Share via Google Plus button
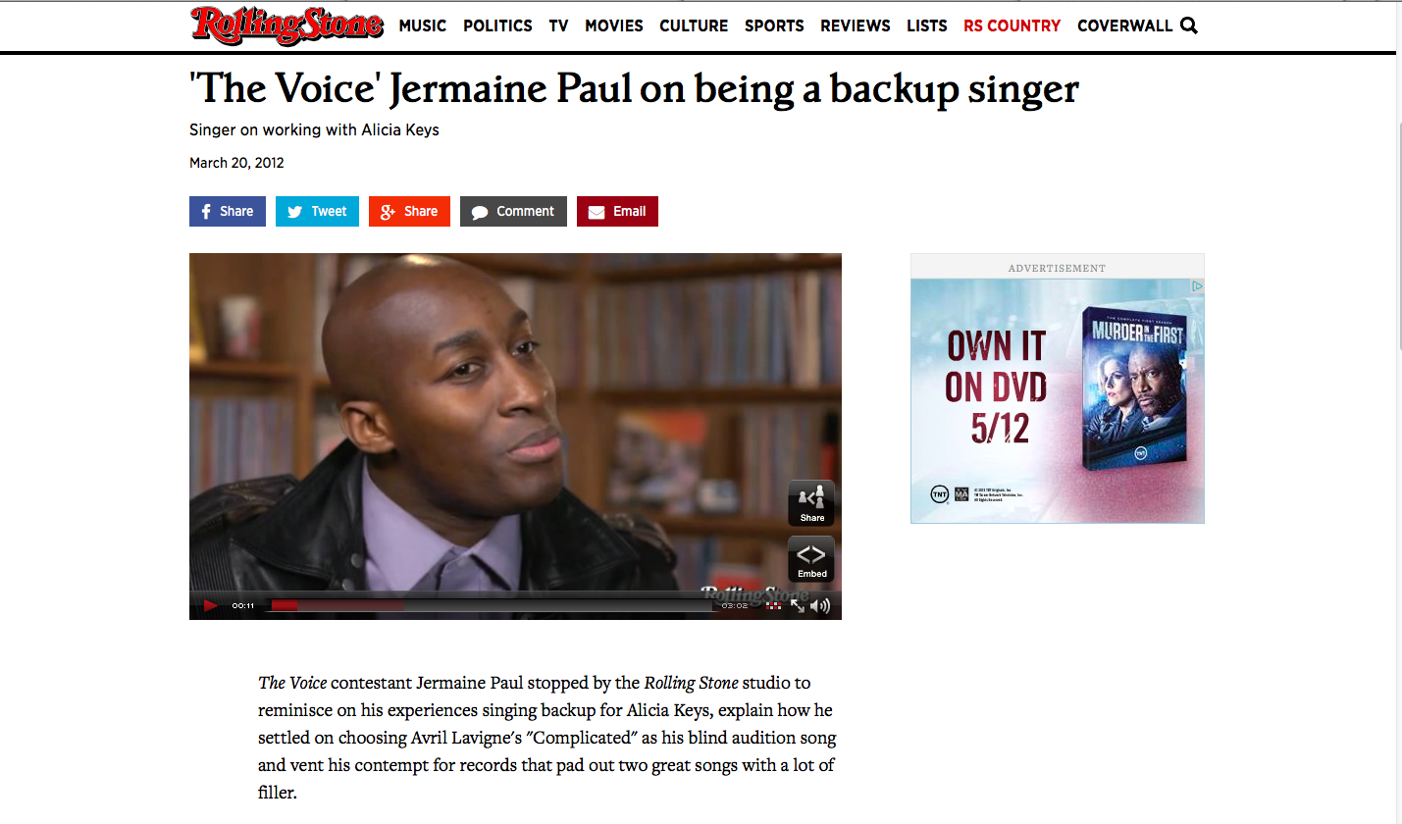 click(409, 211)
